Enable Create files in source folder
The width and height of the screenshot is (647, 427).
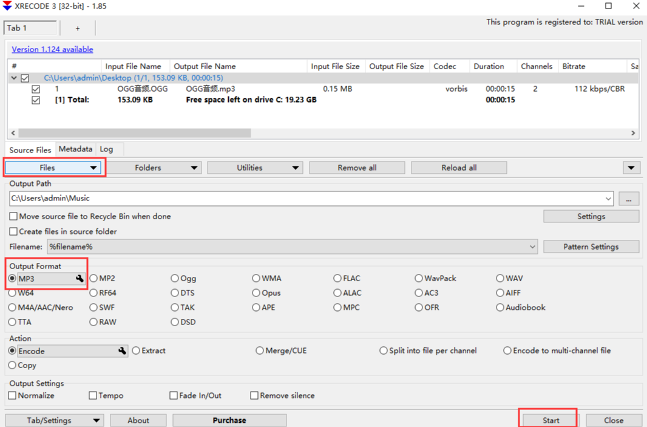tap(13, 231)
